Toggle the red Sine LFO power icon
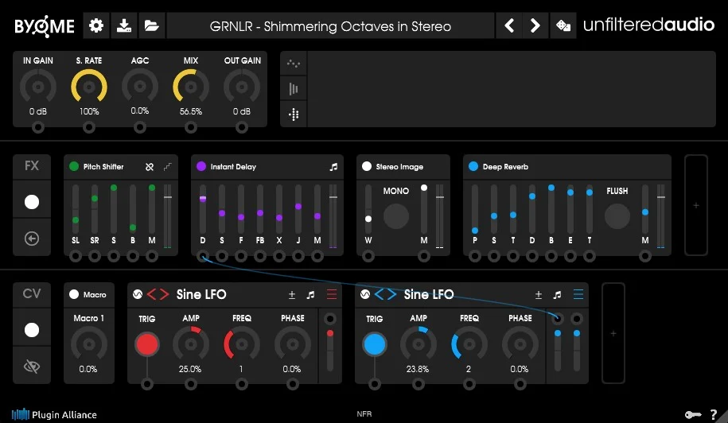 (x=138, y=294)
